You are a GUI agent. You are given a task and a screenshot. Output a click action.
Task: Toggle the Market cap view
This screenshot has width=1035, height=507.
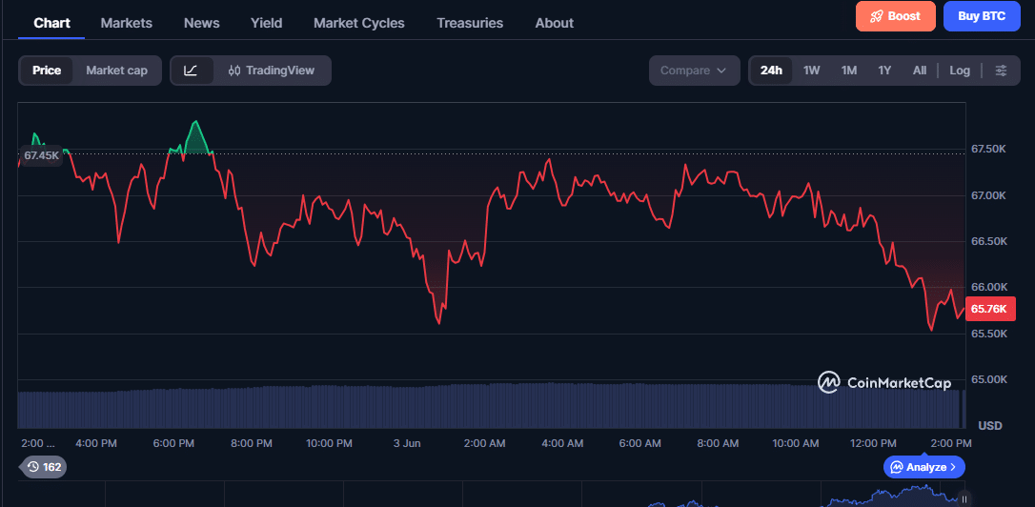[x=117, y=71]
